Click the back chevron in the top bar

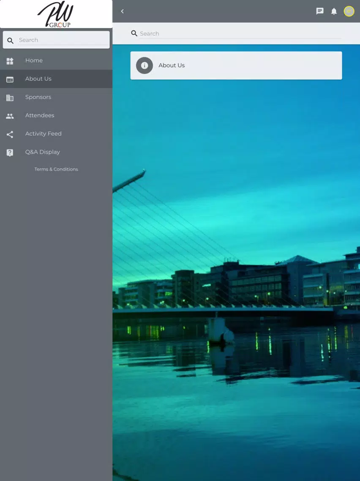click(x=123, y=11)
